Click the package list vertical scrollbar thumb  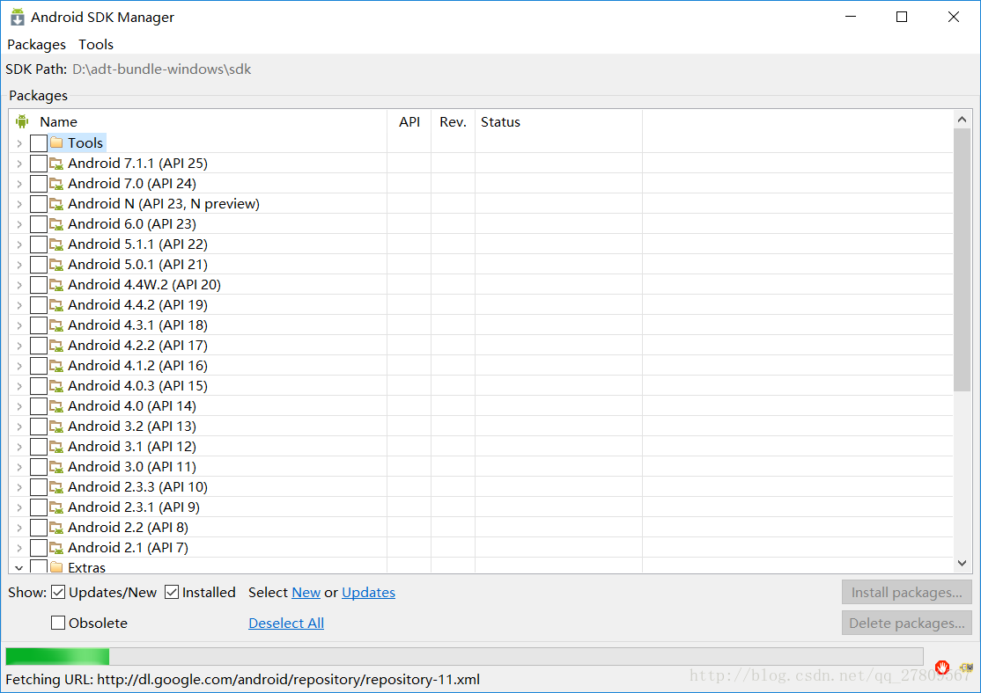pos(962,260)
